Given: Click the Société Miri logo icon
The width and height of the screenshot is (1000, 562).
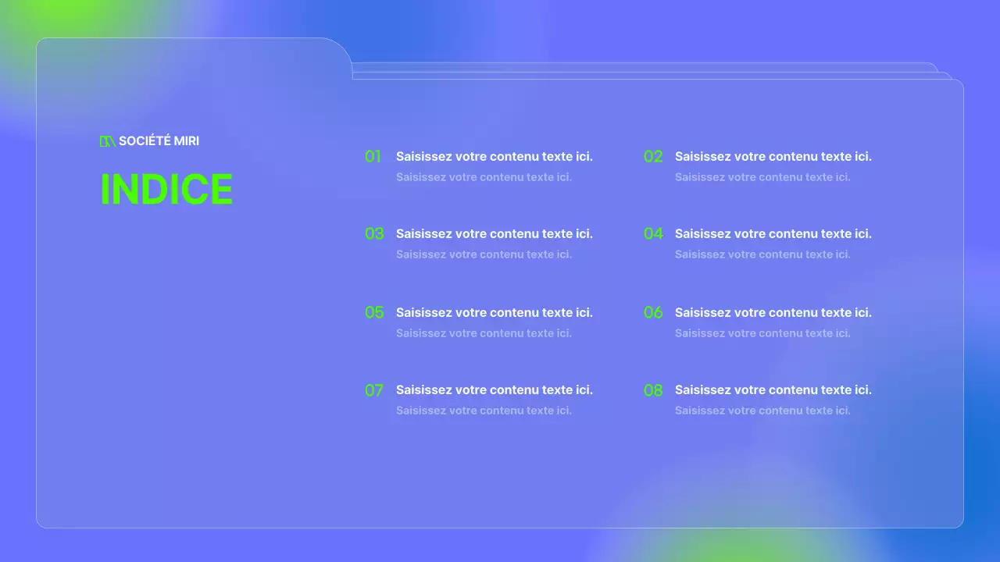Looking at the screenshot, I should click(108, 141).
